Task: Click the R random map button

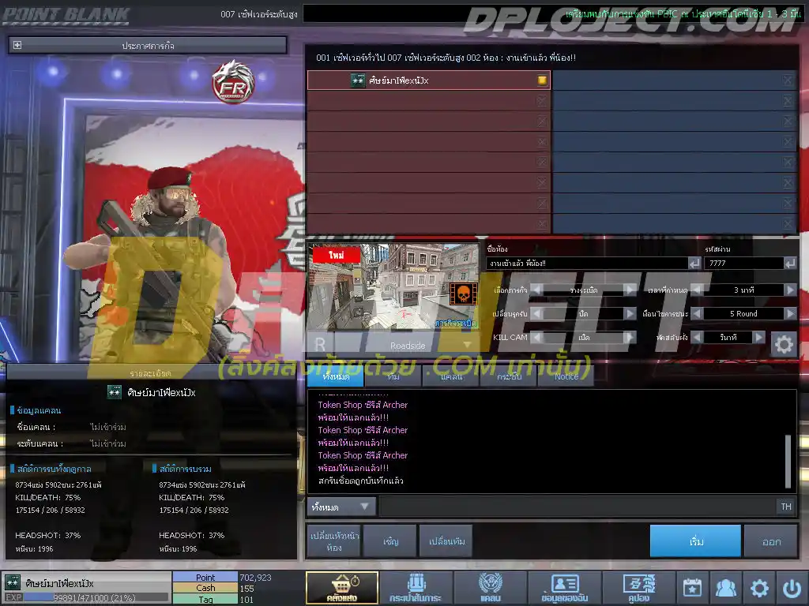Action: pyautogui.click(x=321, y=344)
